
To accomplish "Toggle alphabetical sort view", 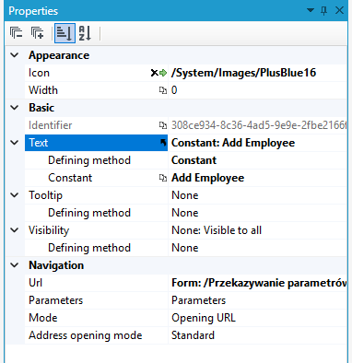I will 85,32.
